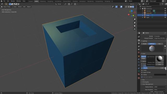
Task: Toggle orthographic grid view icon
Action: pyautogui.click(x=135, y=29)
